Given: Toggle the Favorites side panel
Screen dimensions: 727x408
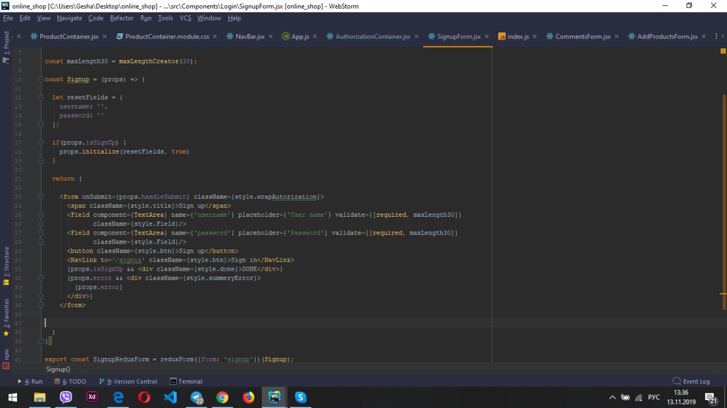Looking at the screenshot, I should 6,313.
